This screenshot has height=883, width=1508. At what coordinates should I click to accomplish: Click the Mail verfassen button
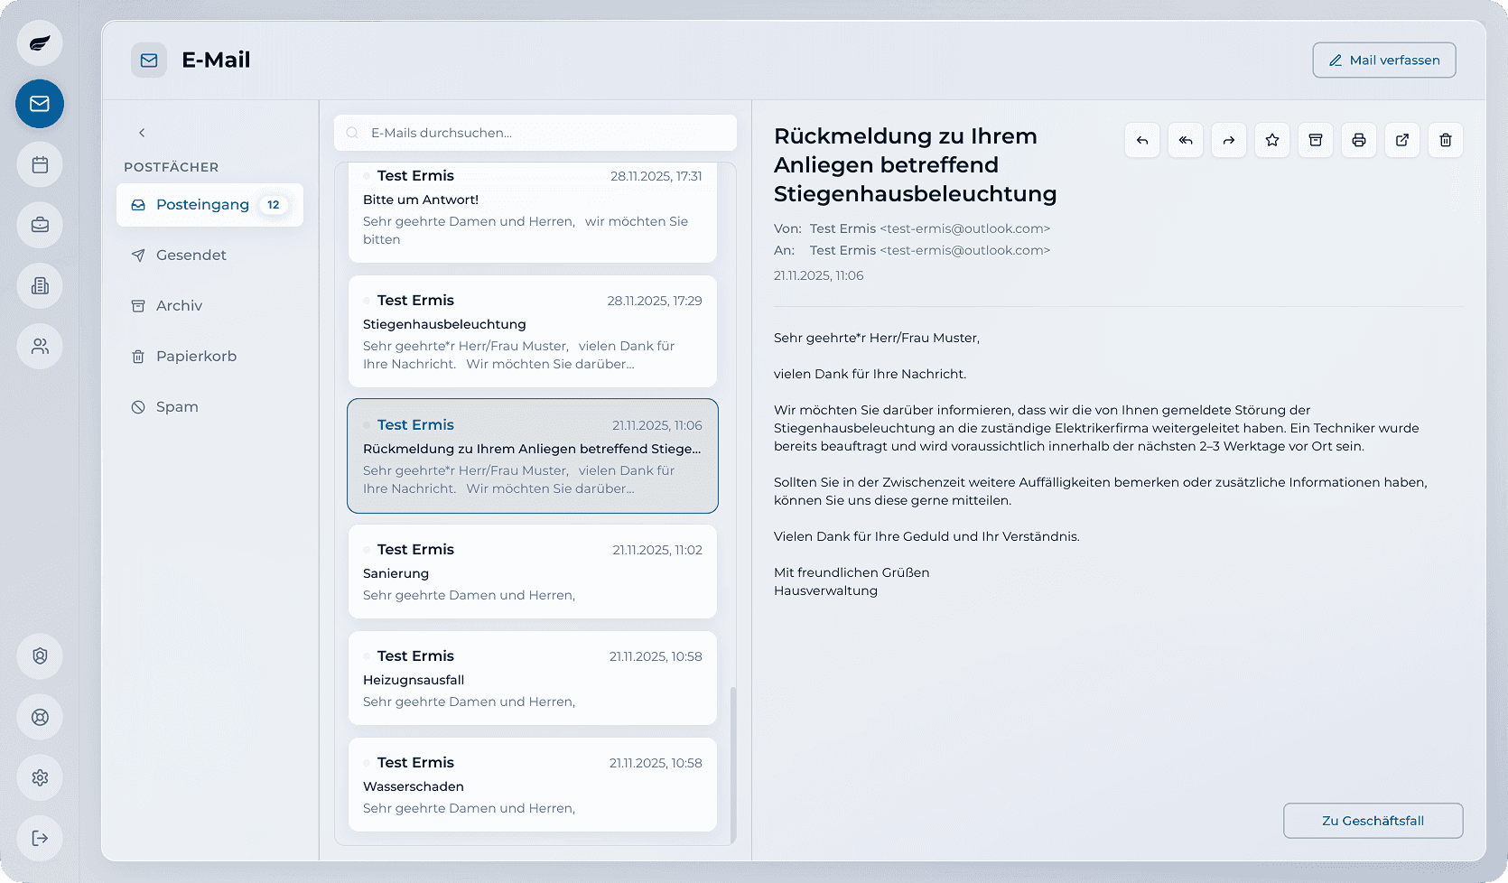(1383, 60)
